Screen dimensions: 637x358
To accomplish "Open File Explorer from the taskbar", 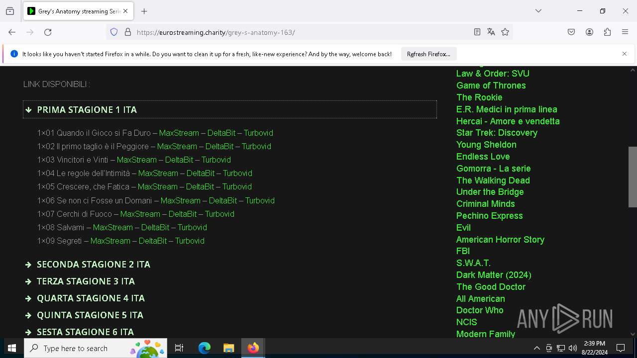I will point(228,348).
